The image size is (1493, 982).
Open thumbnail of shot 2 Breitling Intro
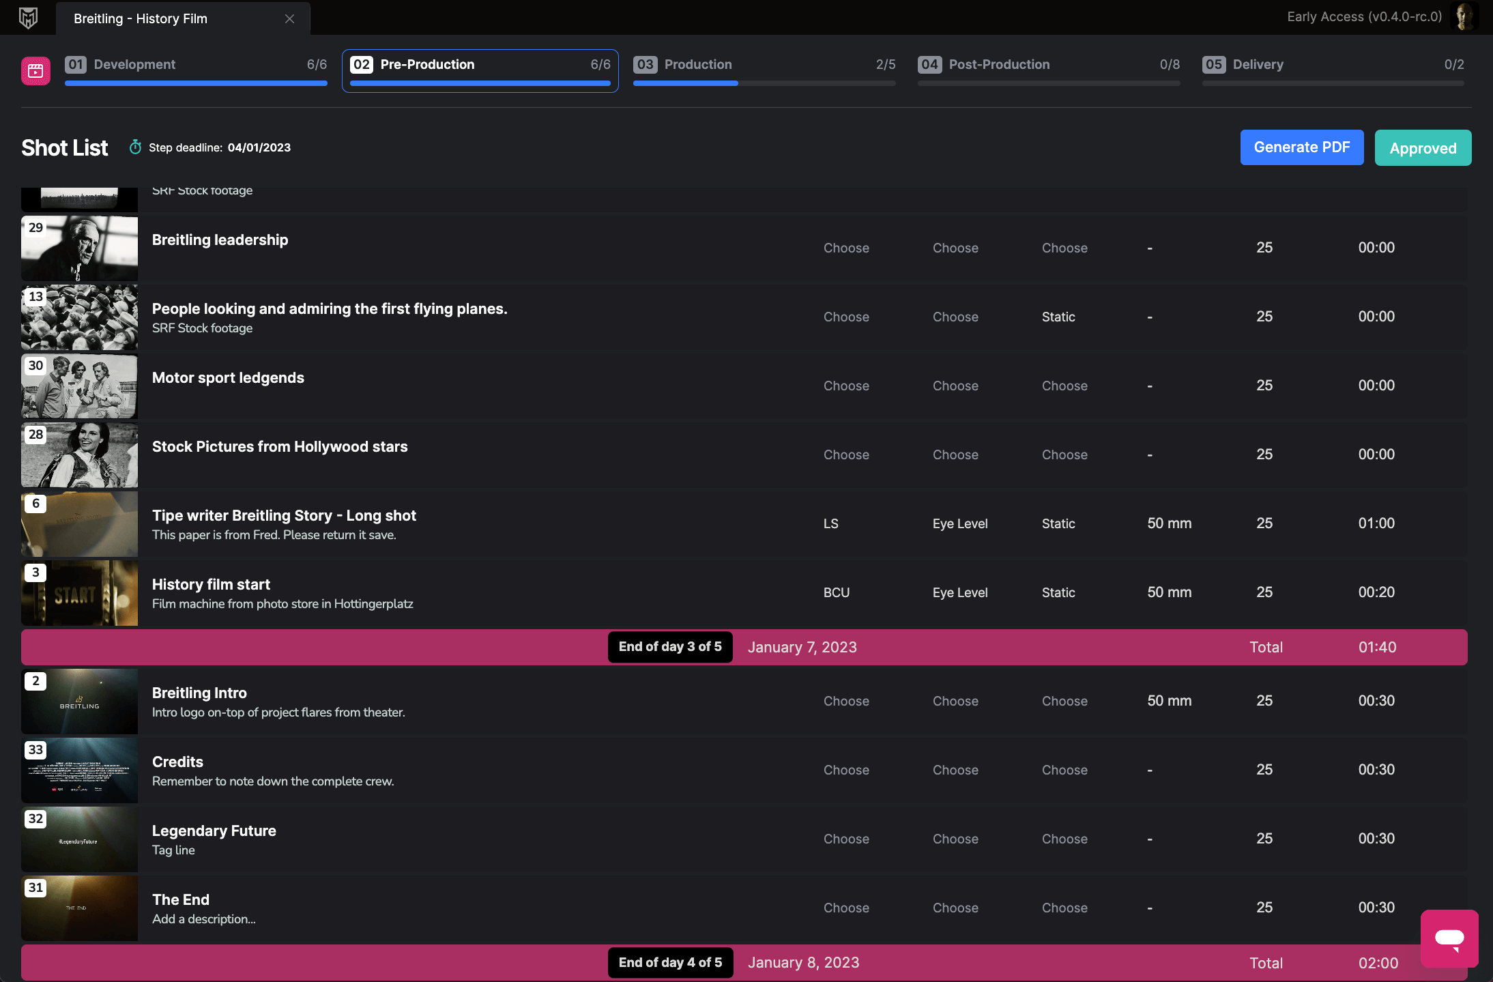[x=79, y=702]
